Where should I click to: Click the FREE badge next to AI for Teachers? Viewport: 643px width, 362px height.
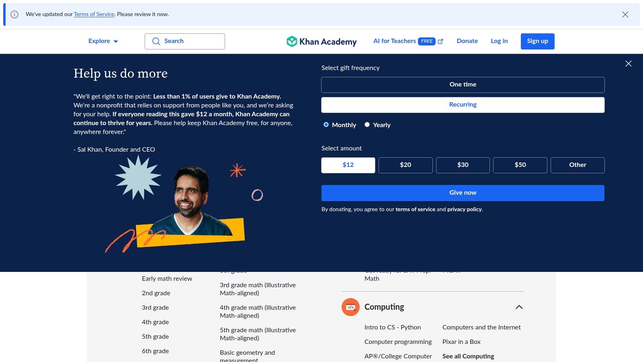click(x=427, y=41)
